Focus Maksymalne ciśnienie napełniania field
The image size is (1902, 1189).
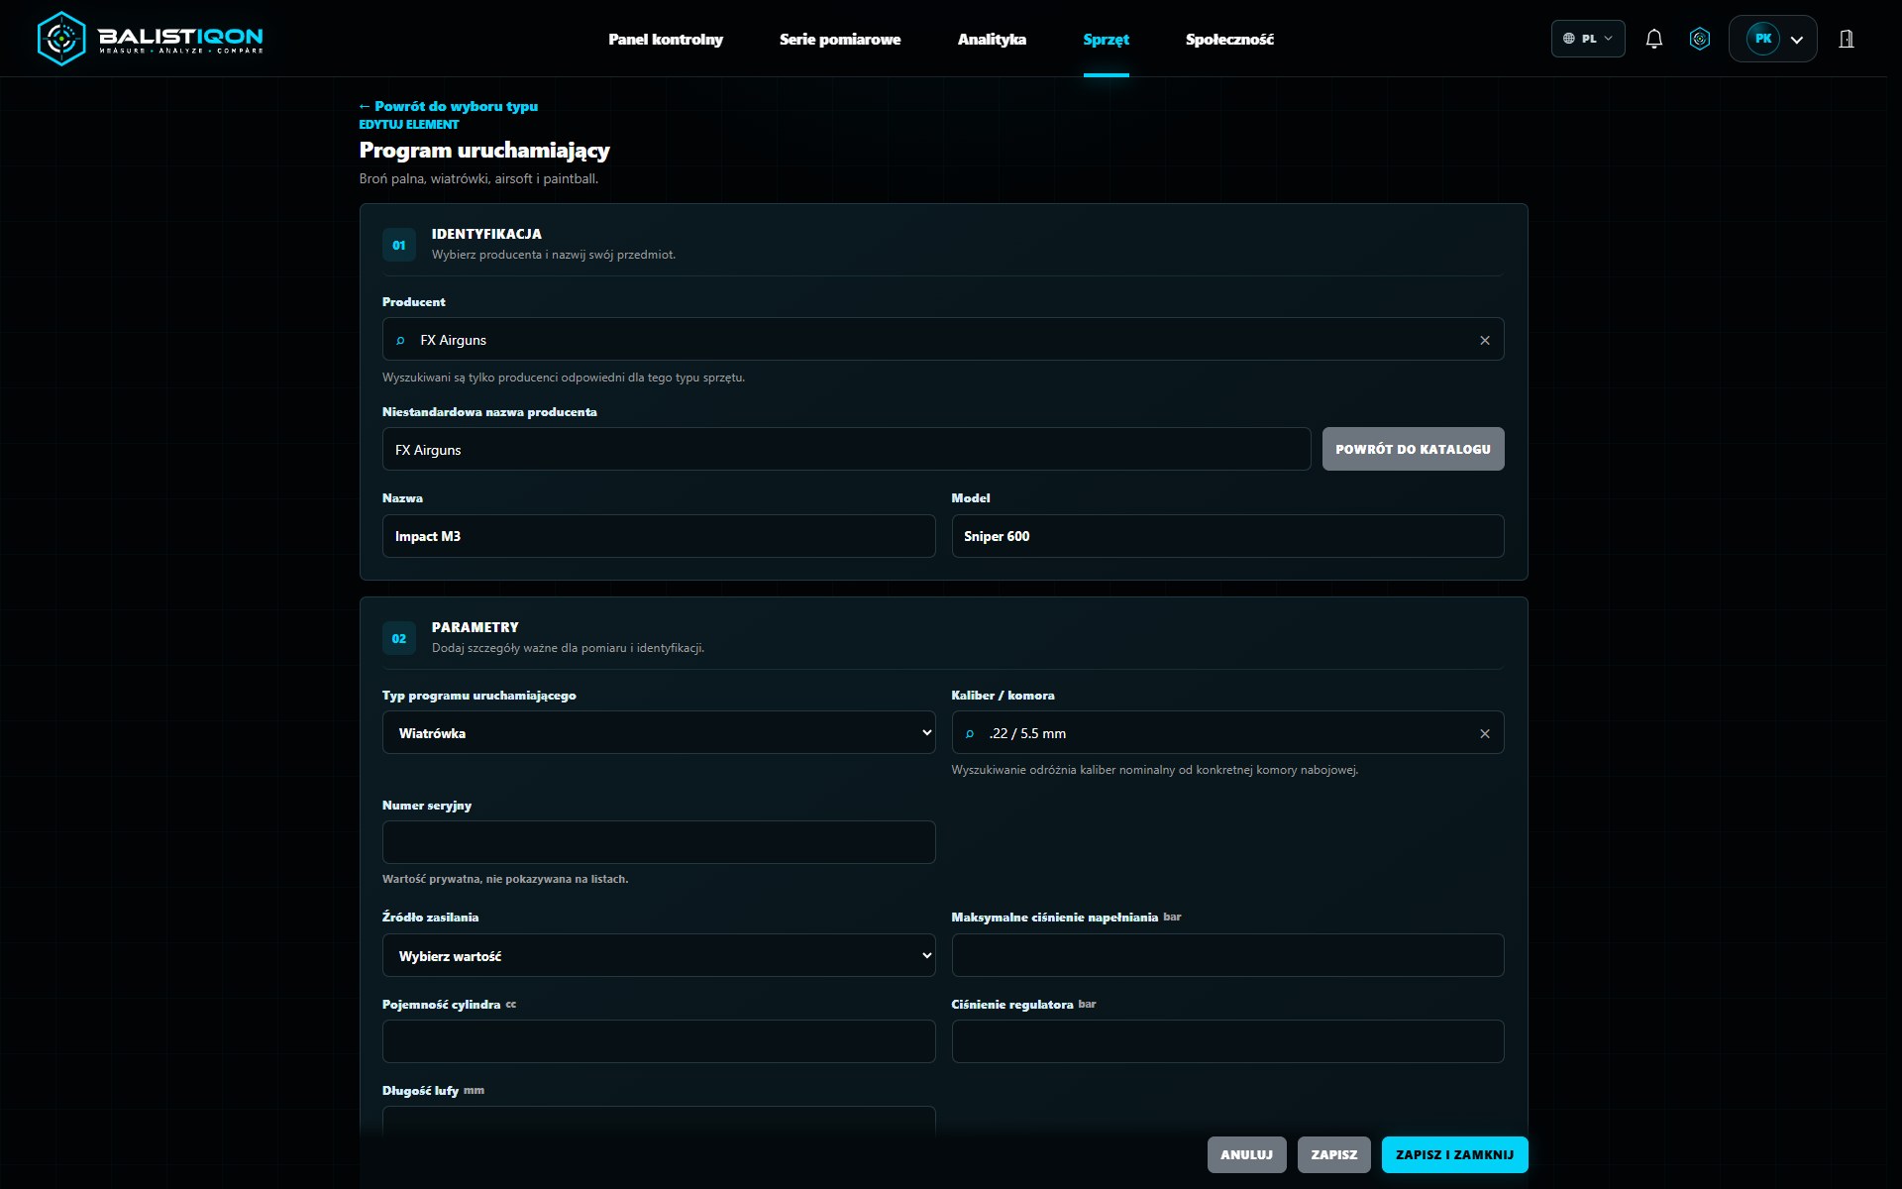[1227, 955]
